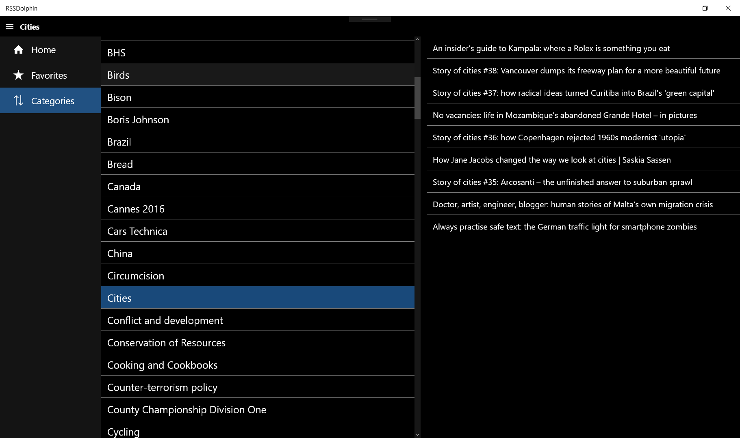Select the Cycling category
Viewport: 740px width, 438px height.
[x=258, y=429]
